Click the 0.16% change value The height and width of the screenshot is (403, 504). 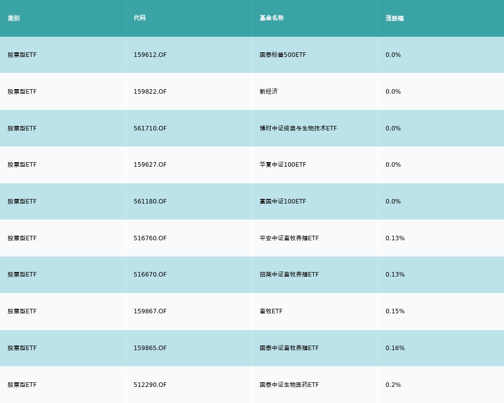coord(395,348)
